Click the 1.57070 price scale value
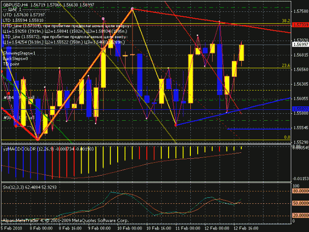 pyautogui.click(x=301, y=41)
